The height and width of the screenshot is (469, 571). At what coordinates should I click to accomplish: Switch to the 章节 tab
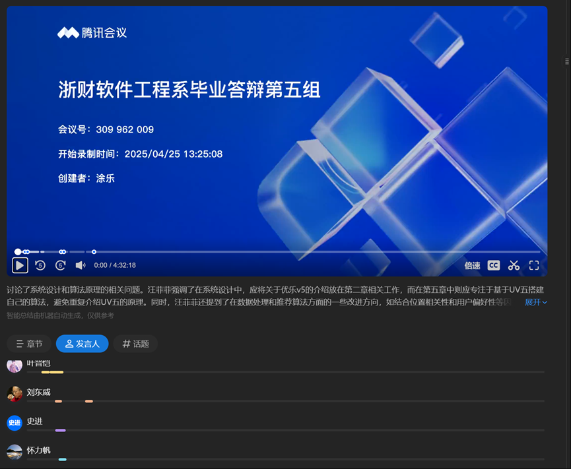point(29,344)
